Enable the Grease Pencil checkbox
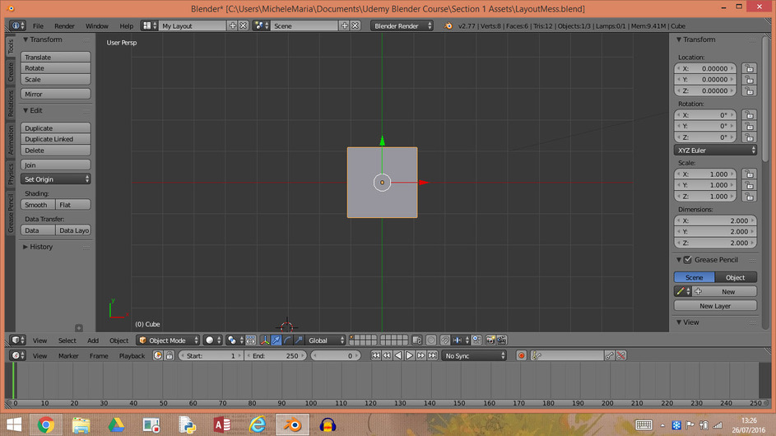The height and width of the screenshot is (436, 776). (x=688, y=260)
